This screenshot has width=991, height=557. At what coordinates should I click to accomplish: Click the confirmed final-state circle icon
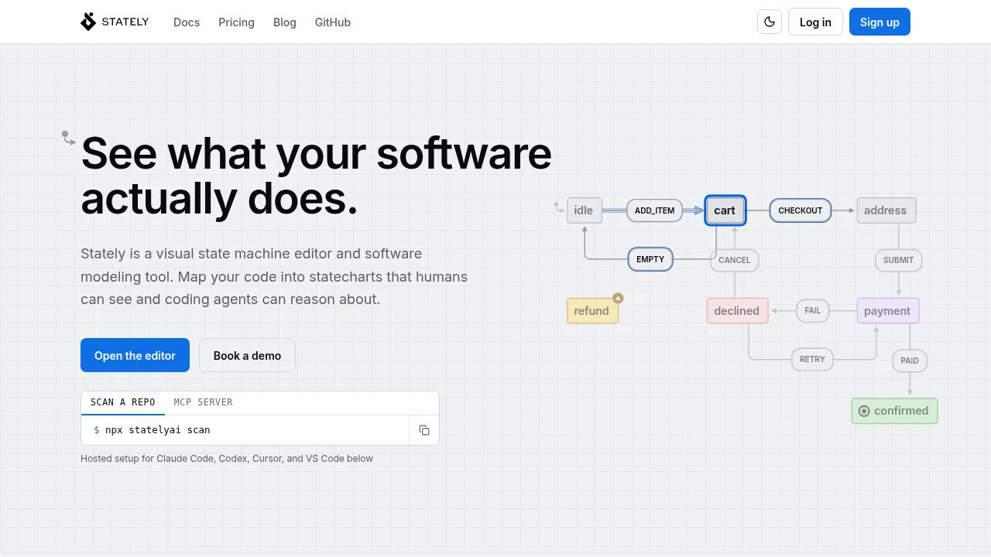click(864, 411)
